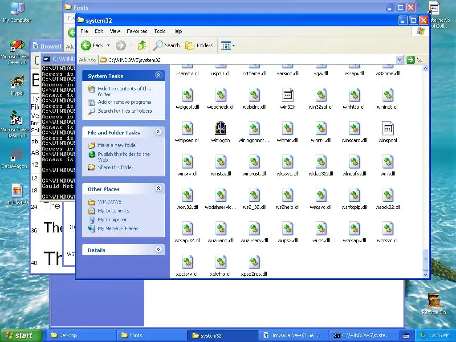Open the Views button dropdown arrow

233,46
